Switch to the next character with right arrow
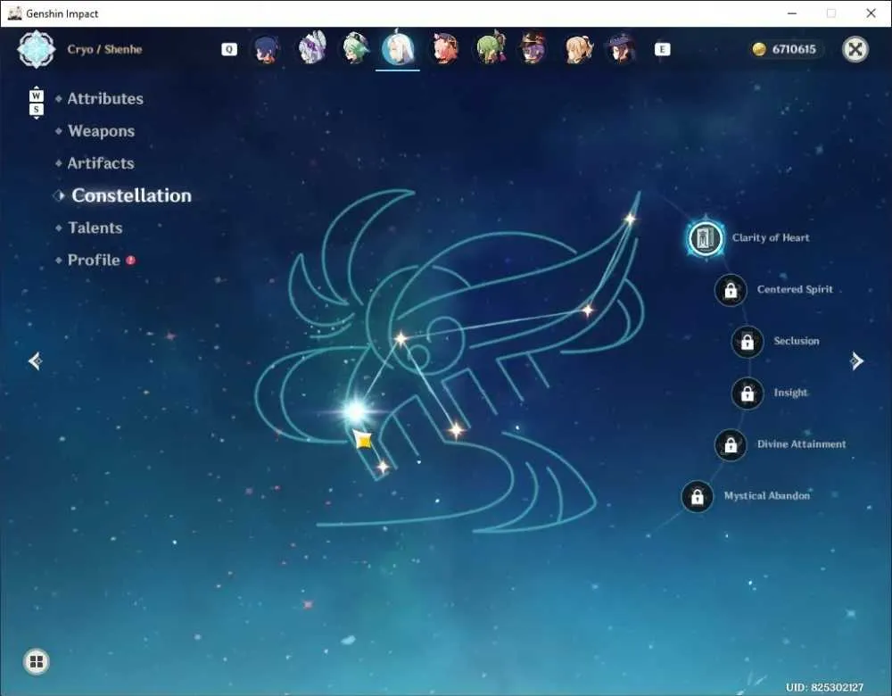The height and width of the screenshot is (696, 892). click(x=856, y=360)
